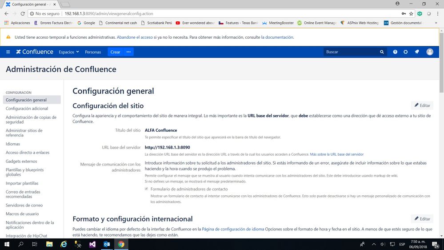This screenshot has width=444, height=250.
Task: Open Chrome three-dot menu
Action: tap(437, 14)
